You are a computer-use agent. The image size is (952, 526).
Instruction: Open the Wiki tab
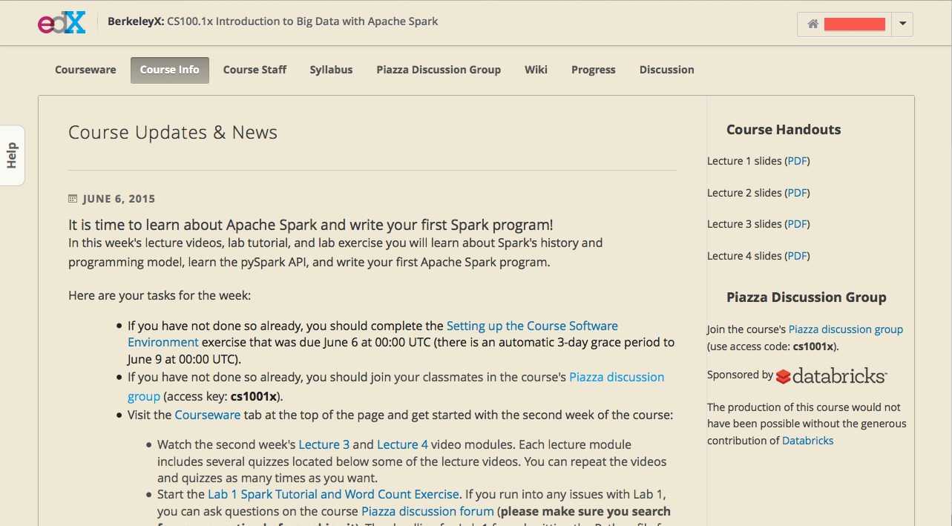coord(536,70)
